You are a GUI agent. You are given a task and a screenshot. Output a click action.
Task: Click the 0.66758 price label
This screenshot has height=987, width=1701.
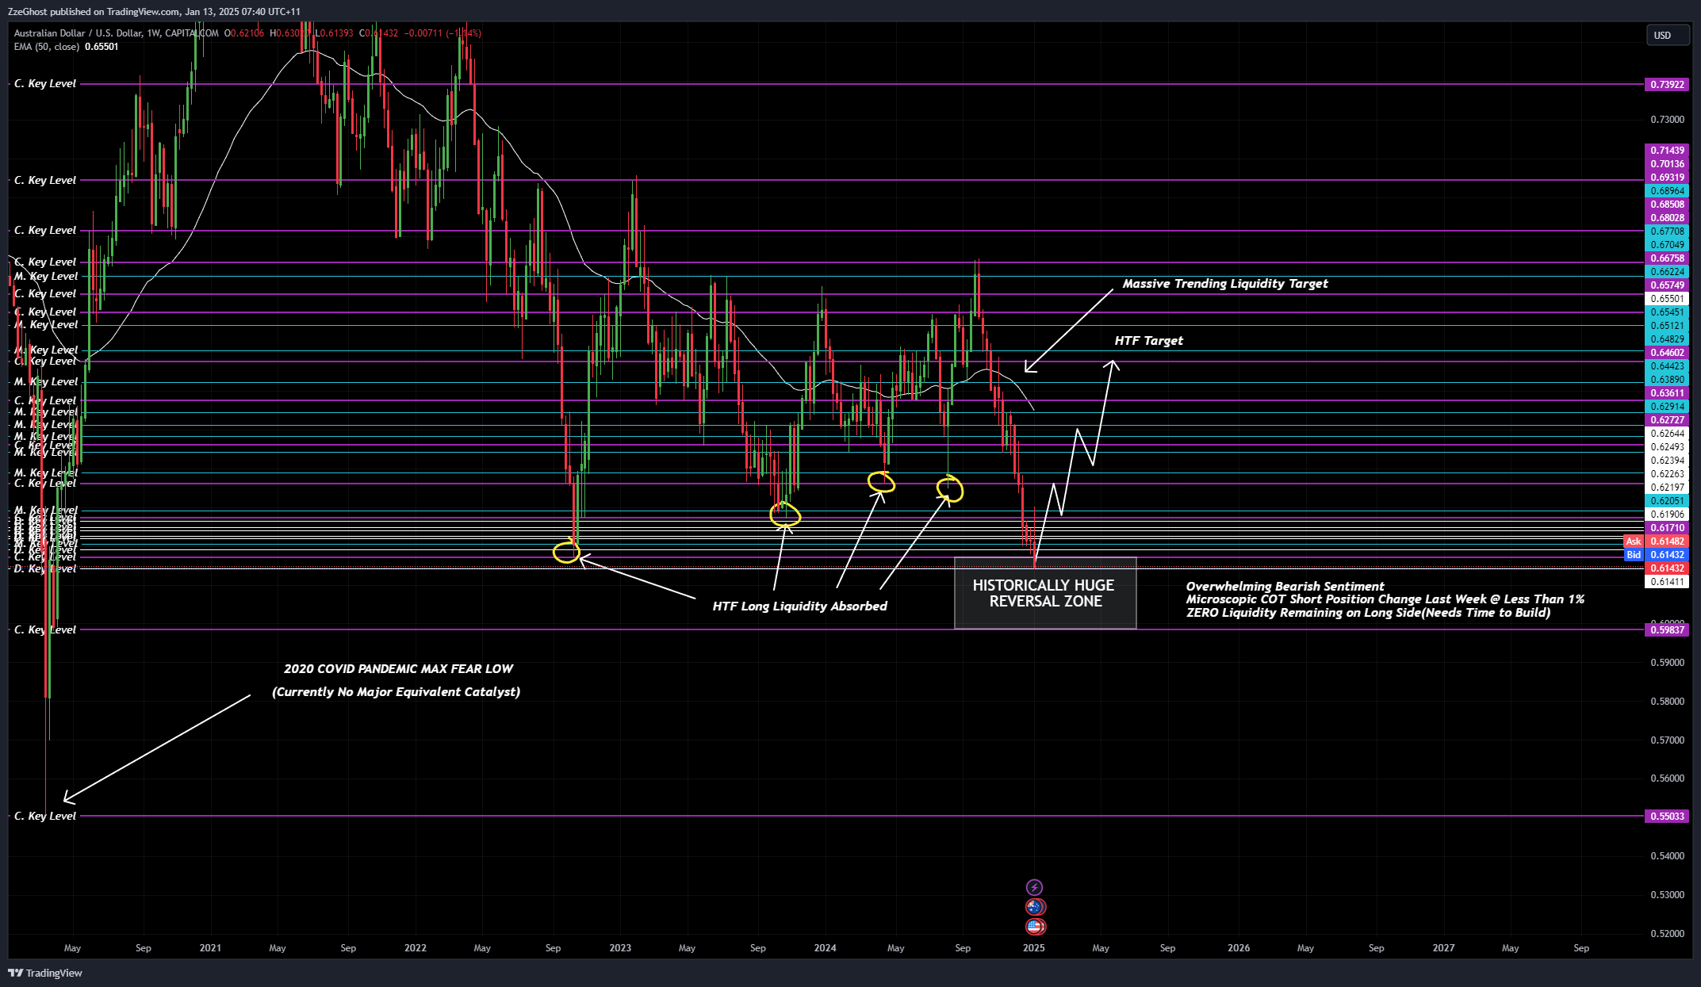pyautogui.click(x=1667, y=258)
